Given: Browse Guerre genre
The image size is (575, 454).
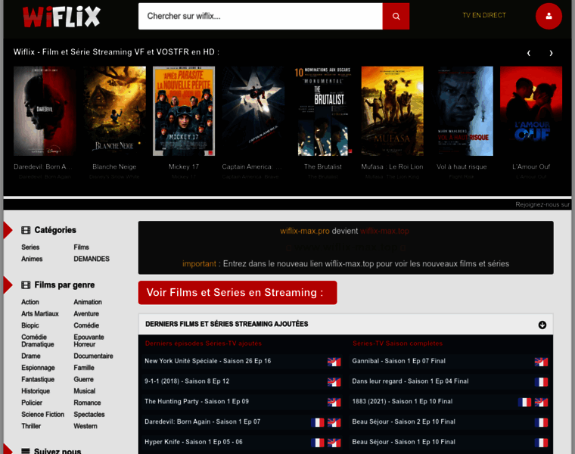Looking at the screenshot, I should tap(84, 380).
